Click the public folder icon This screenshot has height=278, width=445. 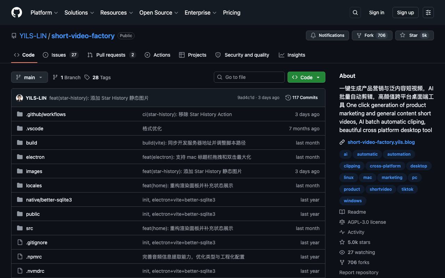tap(20, 214)
